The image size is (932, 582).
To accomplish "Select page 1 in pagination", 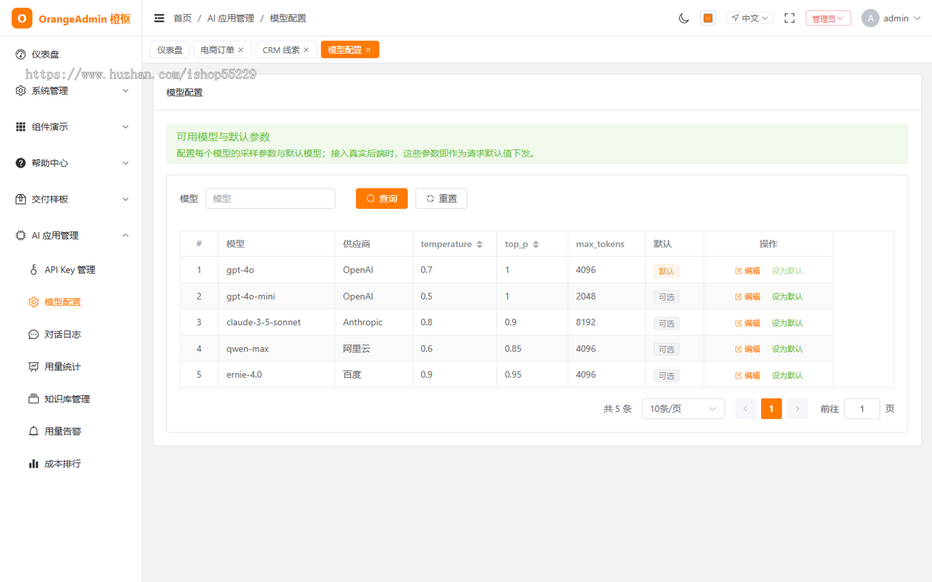I will [771, 409].
